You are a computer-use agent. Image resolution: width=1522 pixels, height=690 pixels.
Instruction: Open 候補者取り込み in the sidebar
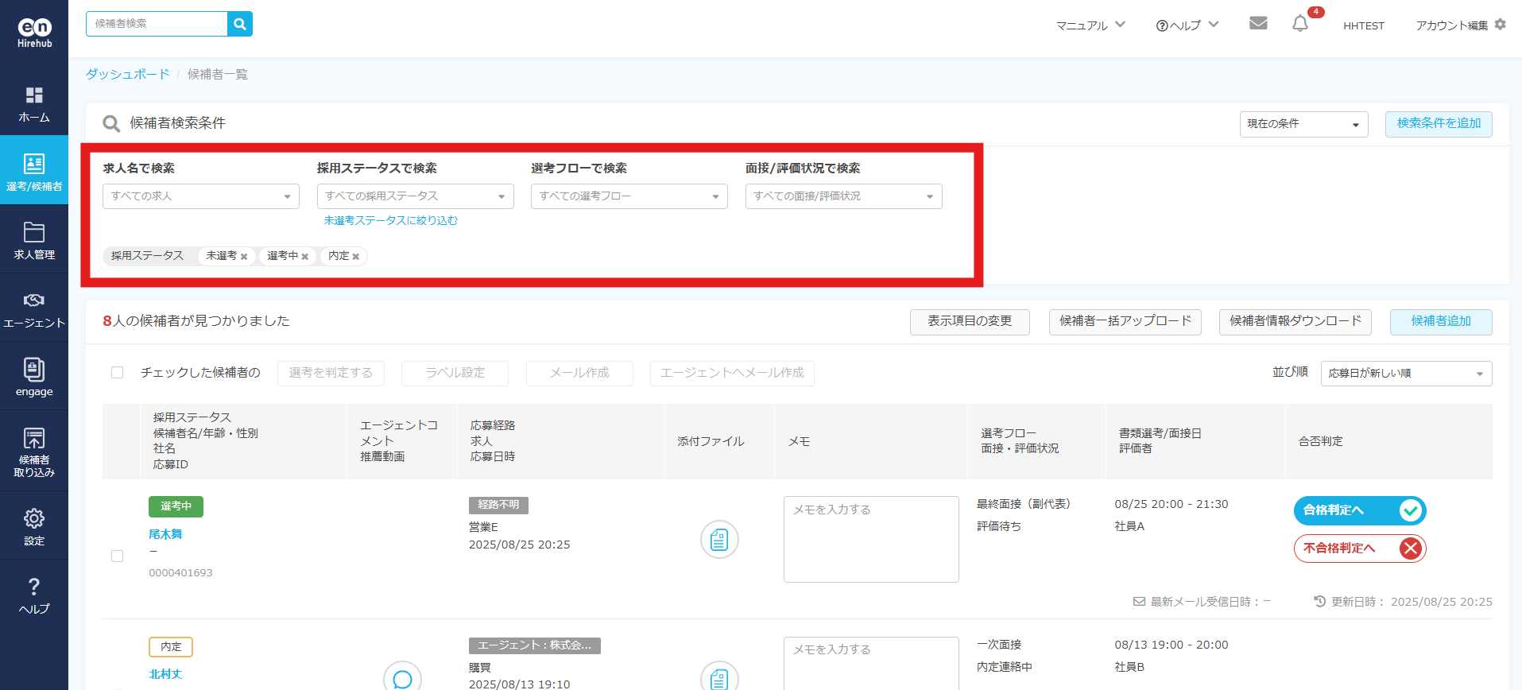34,451
